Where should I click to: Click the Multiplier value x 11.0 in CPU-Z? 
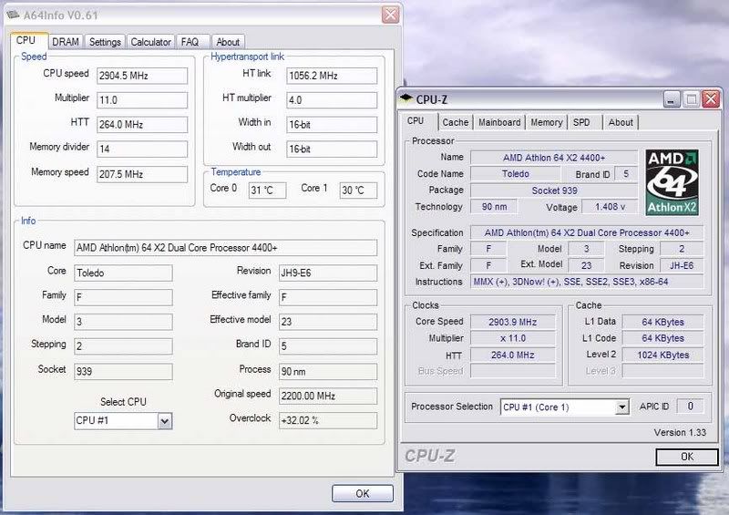[513, 338]
